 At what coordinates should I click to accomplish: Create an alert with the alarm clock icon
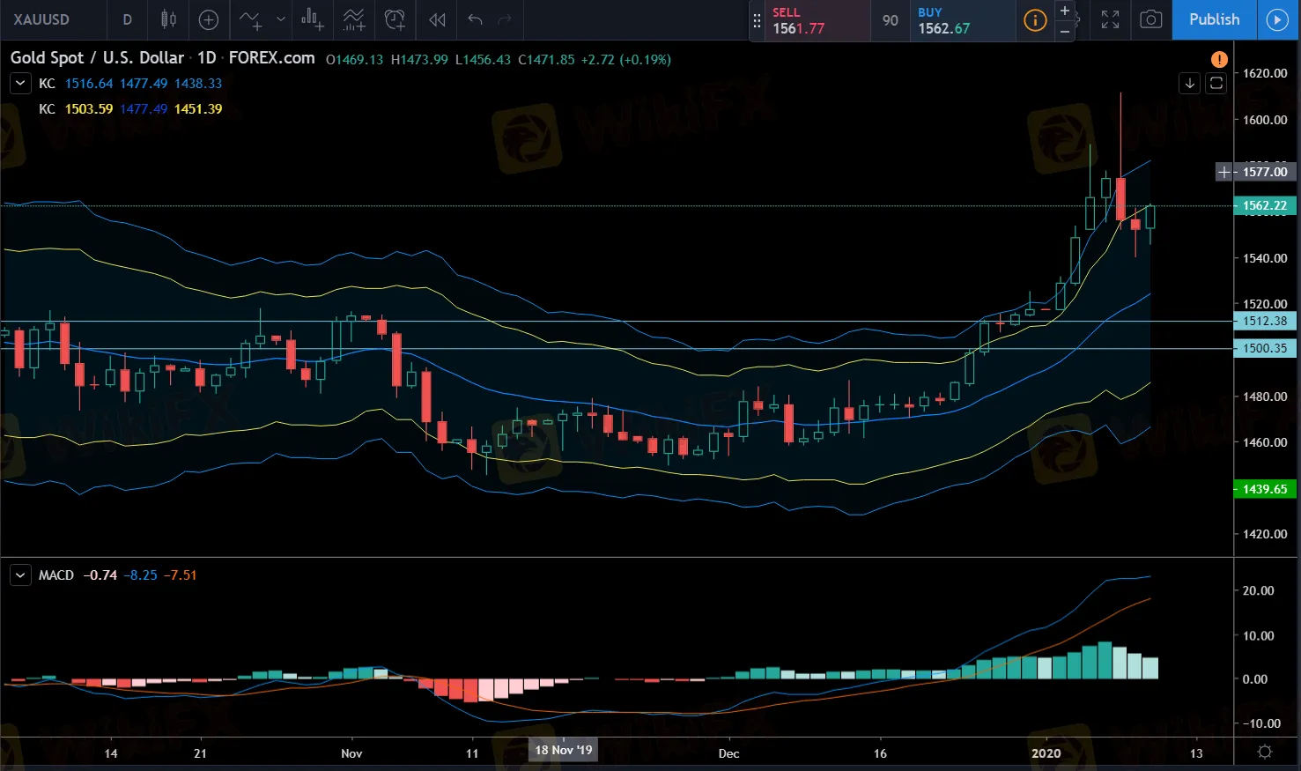pyautogui.click(x=395, y=19)
